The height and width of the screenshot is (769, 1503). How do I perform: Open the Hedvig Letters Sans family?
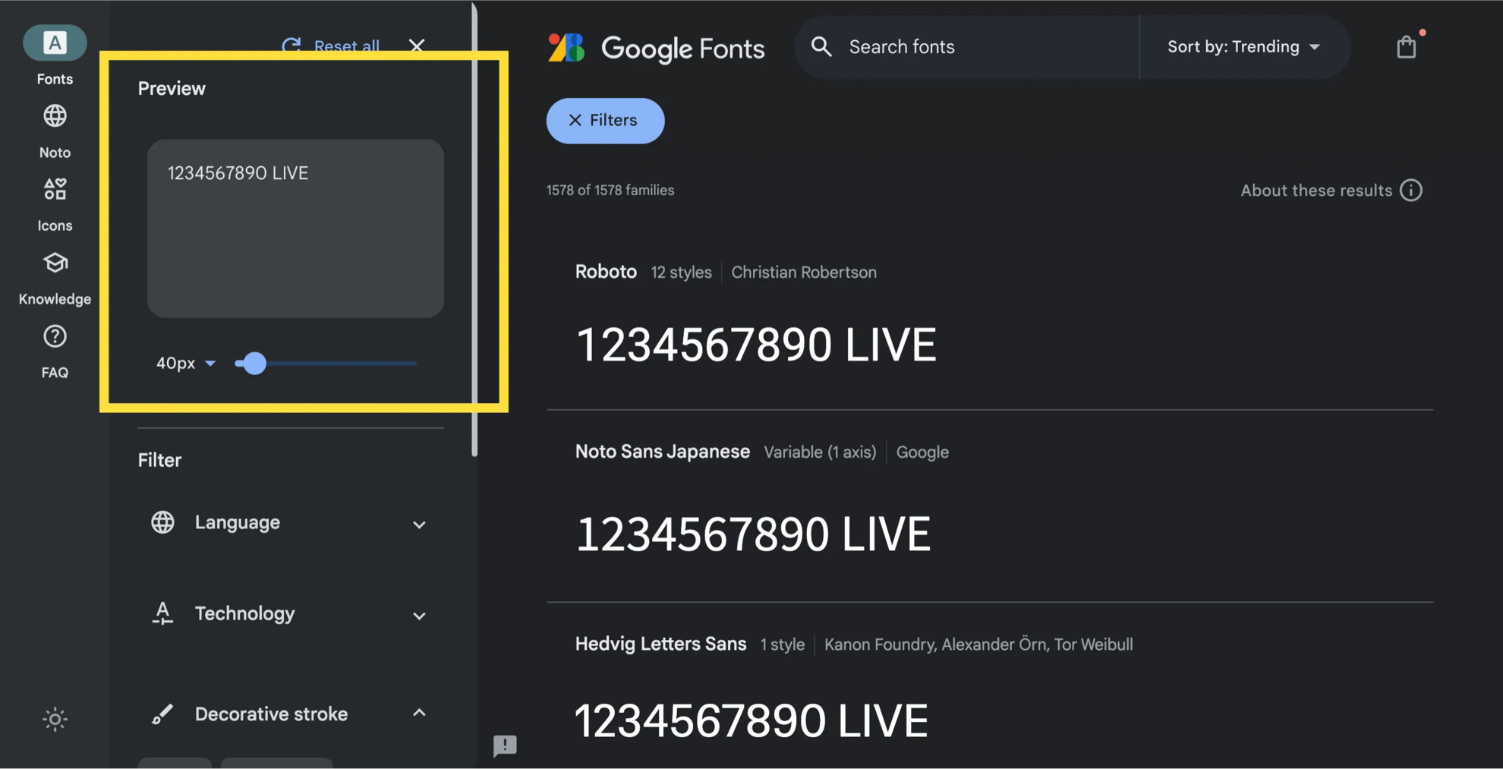tap(660, 644)
